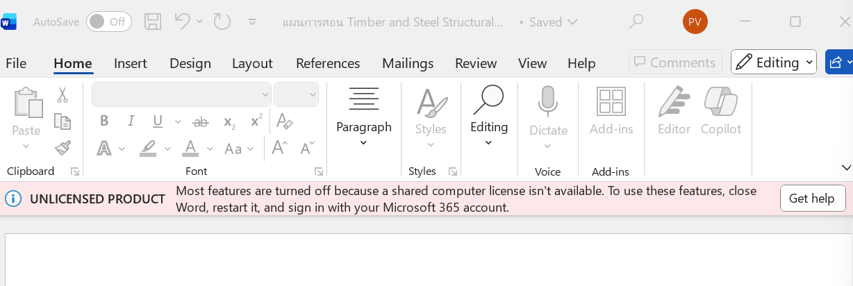Click the Clear All Formatting icon
Viewport: 853px width, 286px height.
(x=284, y=121)
